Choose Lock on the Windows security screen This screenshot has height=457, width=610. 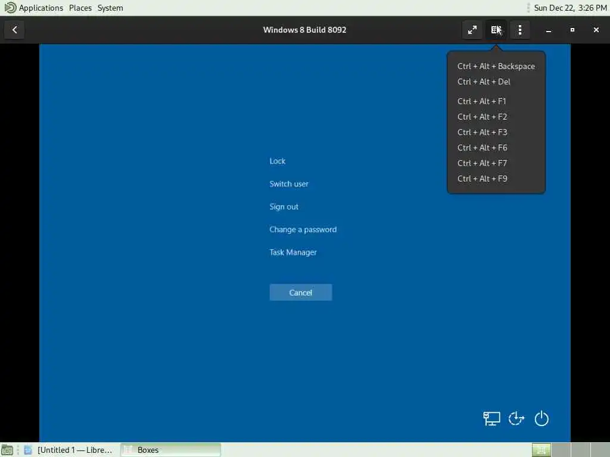click(x=278, y=161)
